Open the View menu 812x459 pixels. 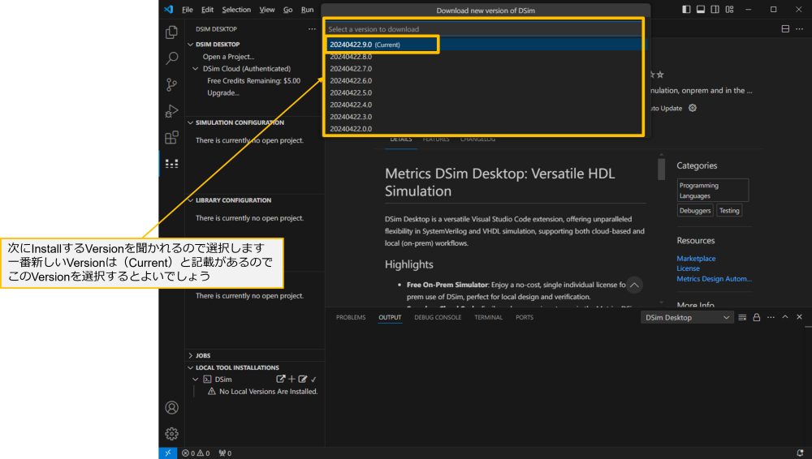point(266,9)
